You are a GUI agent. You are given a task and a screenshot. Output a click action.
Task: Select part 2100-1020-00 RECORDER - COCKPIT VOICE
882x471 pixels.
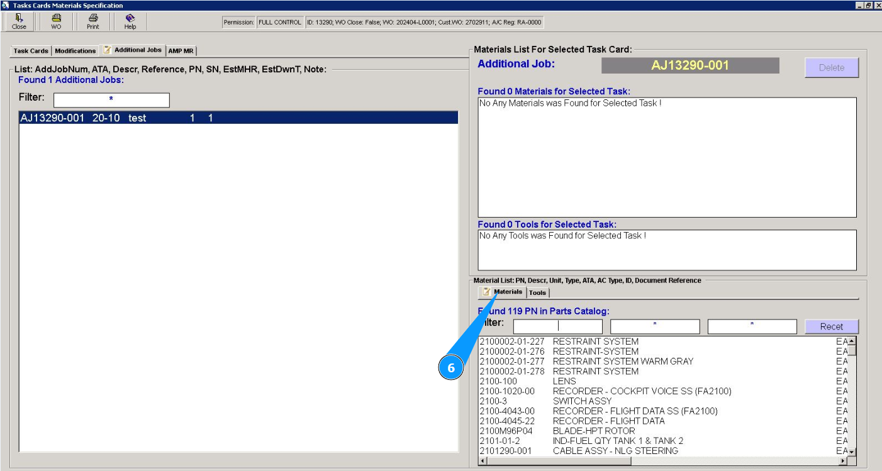[663, 391]
